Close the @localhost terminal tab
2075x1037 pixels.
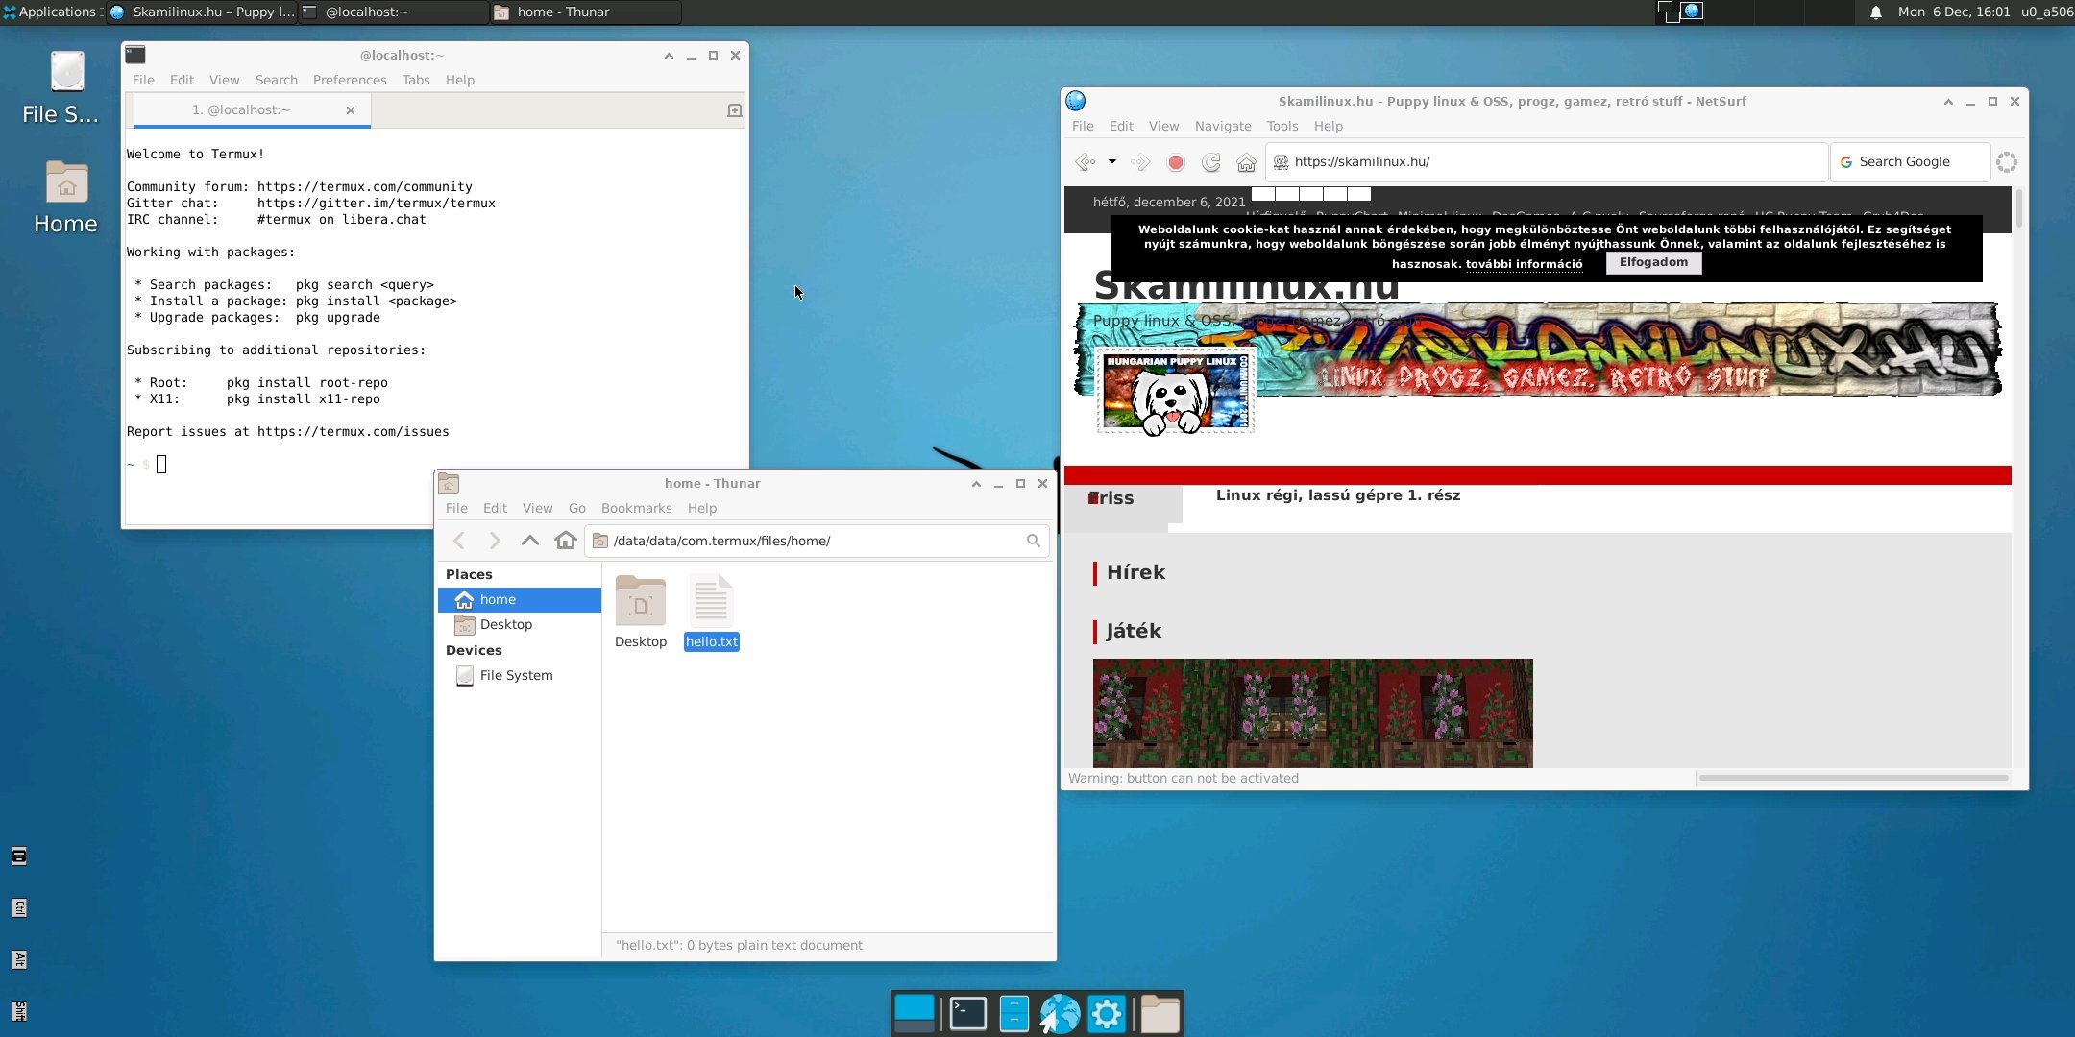(351, 110)
